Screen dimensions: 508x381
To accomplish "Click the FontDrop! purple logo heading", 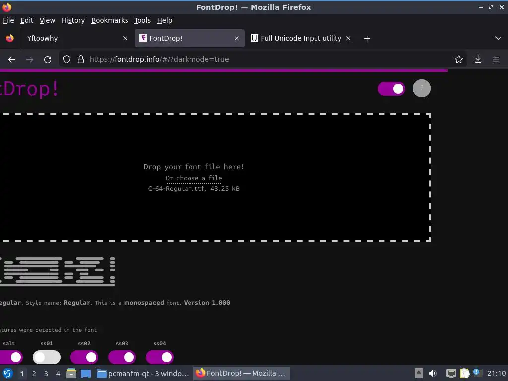I will click(x=29, y=88).
